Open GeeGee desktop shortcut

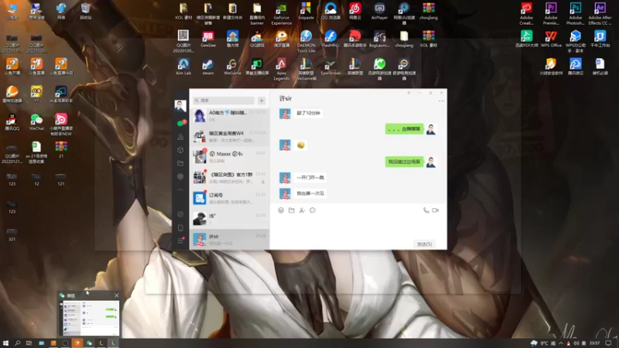[x=208, y=39]
